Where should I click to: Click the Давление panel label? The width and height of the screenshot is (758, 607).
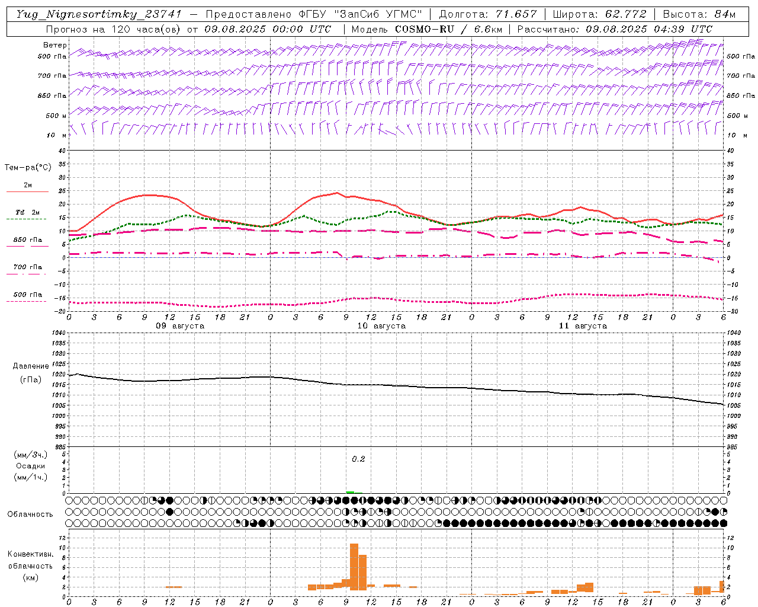[x=31, y=366]
